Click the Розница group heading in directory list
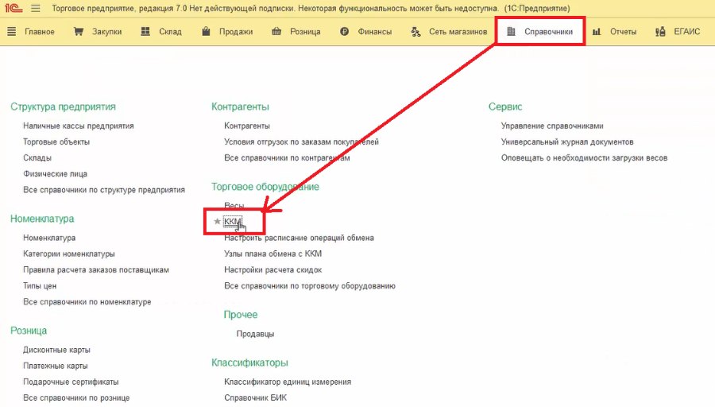 [29, 331]
